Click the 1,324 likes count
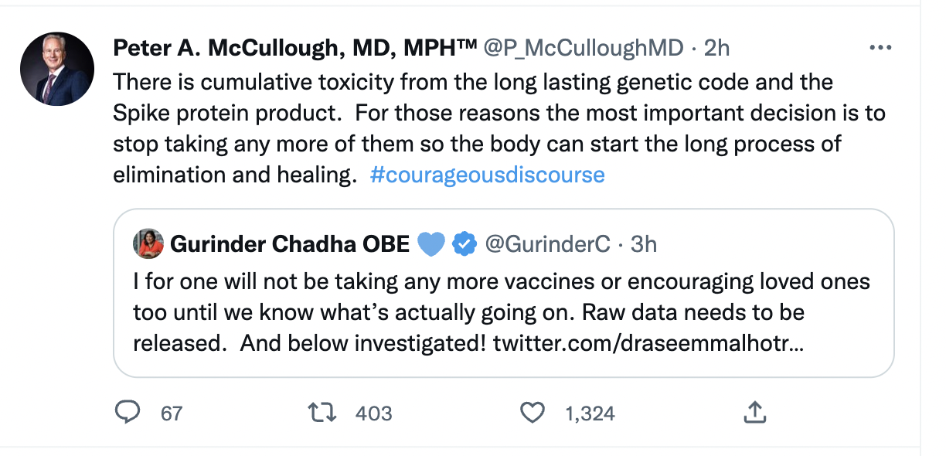 tap(590, 413)
